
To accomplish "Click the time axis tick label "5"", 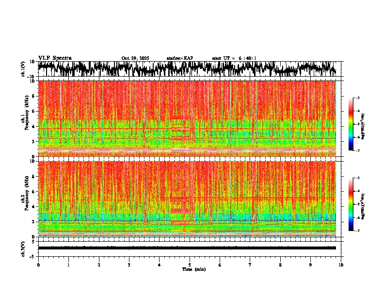I will click(x=190, y=265).
